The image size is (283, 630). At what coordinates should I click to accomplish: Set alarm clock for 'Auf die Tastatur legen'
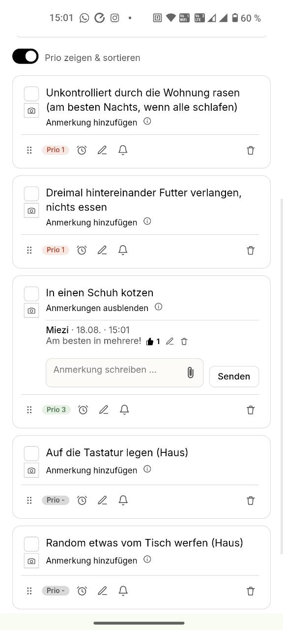click(x=82, y=500)
